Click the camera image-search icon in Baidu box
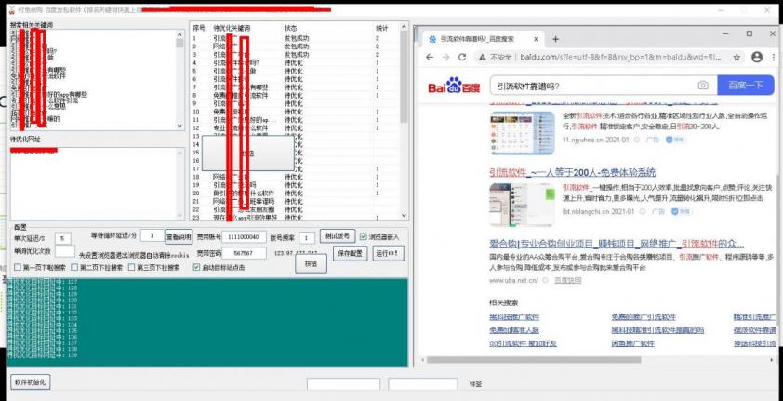Image resolution: width=783 pixels, height=401 pixels. pos(703,86)
